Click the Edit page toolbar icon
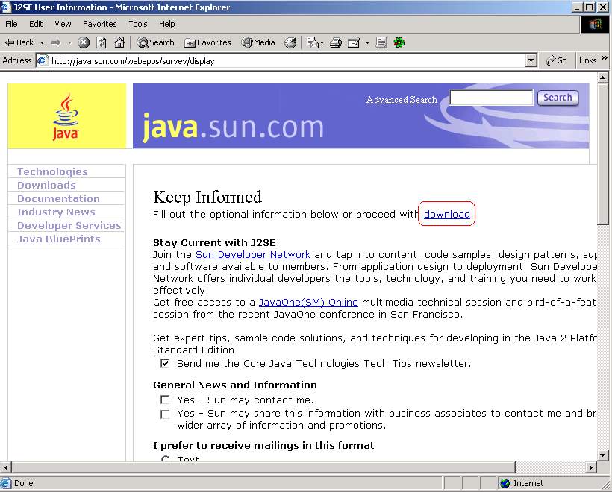This screenshot has height=492, width=612. 353,42
